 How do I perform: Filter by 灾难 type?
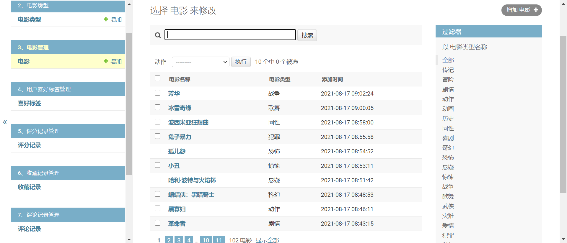pos(448,216)
